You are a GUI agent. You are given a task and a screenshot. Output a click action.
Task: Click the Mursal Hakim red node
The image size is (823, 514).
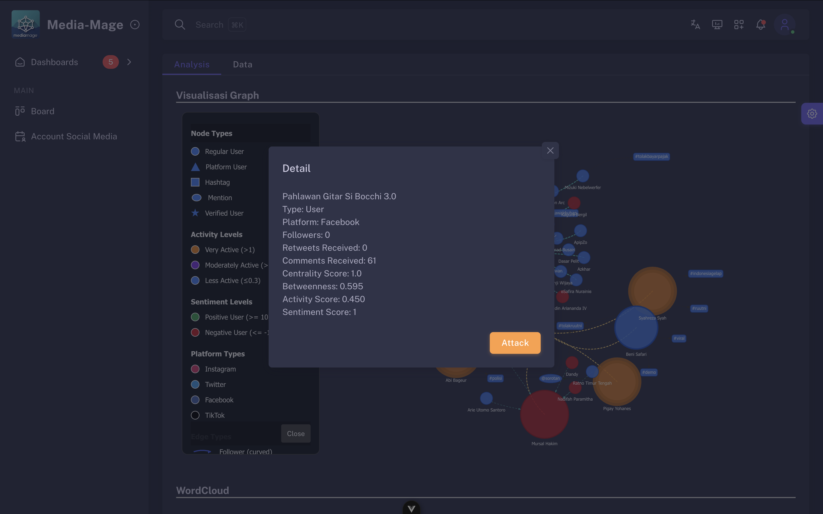click(x=544, y=414)
